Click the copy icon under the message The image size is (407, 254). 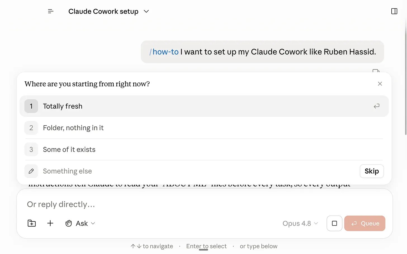pos(376,71)
